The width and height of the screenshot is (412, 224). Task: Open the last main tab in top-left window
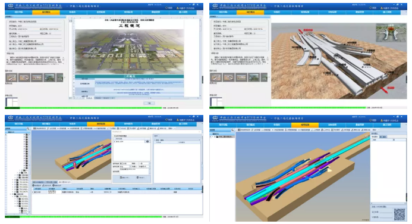[183, 12]
